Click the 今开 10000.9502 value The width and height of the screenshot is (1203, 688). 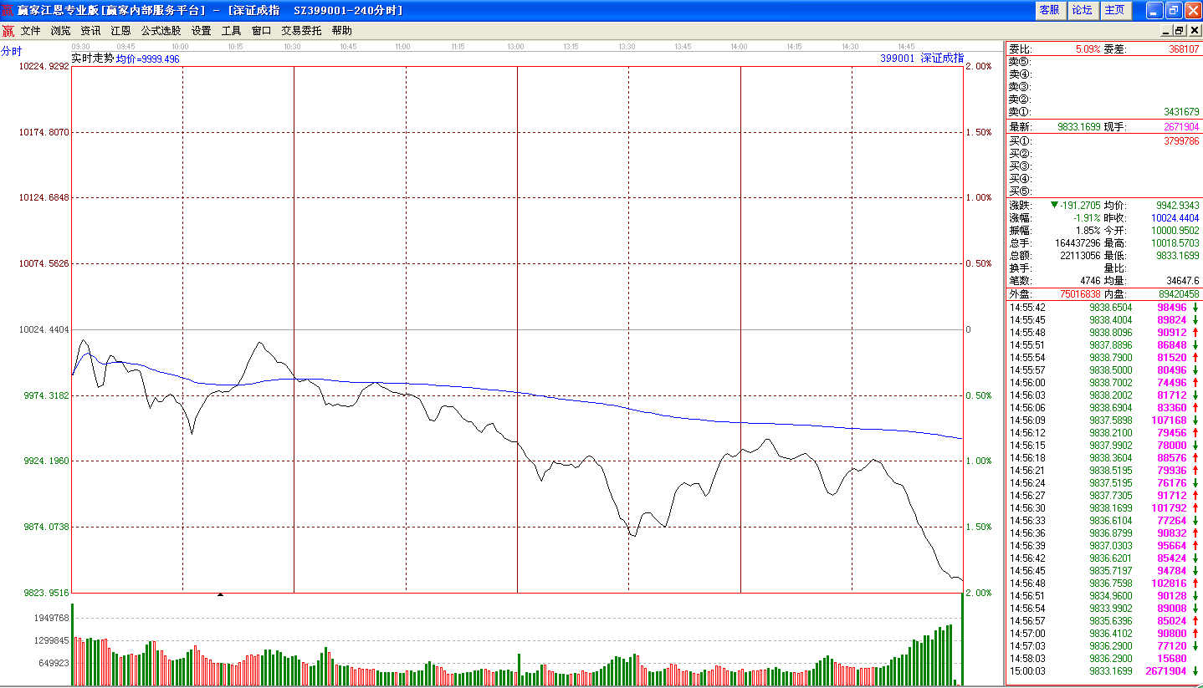(x=1175, y=231)
